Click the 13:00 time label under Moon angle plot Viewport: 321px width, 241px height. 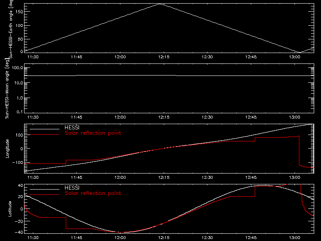click(295, 117)
